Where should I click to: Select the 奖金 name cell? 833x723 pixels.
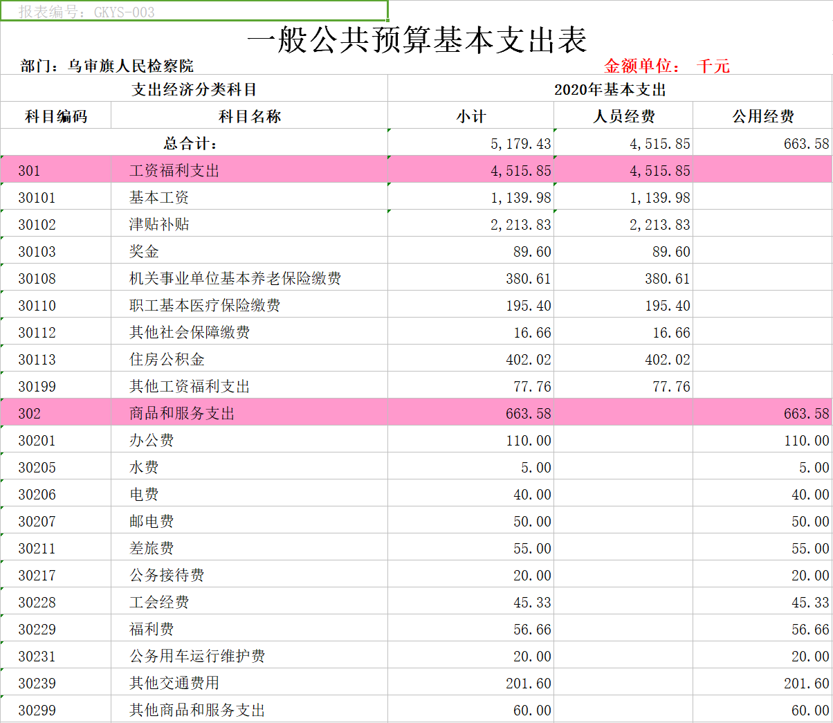[250, 250]
